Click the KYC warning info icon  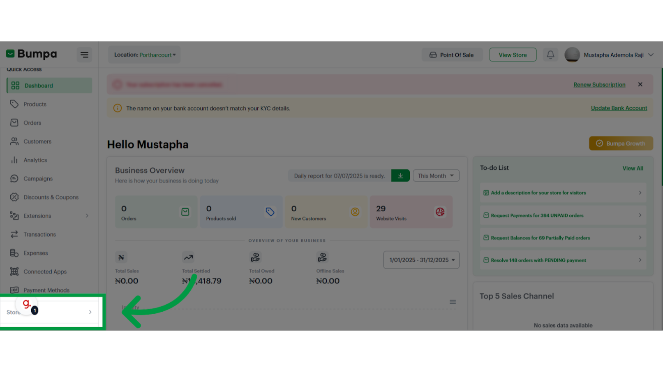tap(118, 108)
